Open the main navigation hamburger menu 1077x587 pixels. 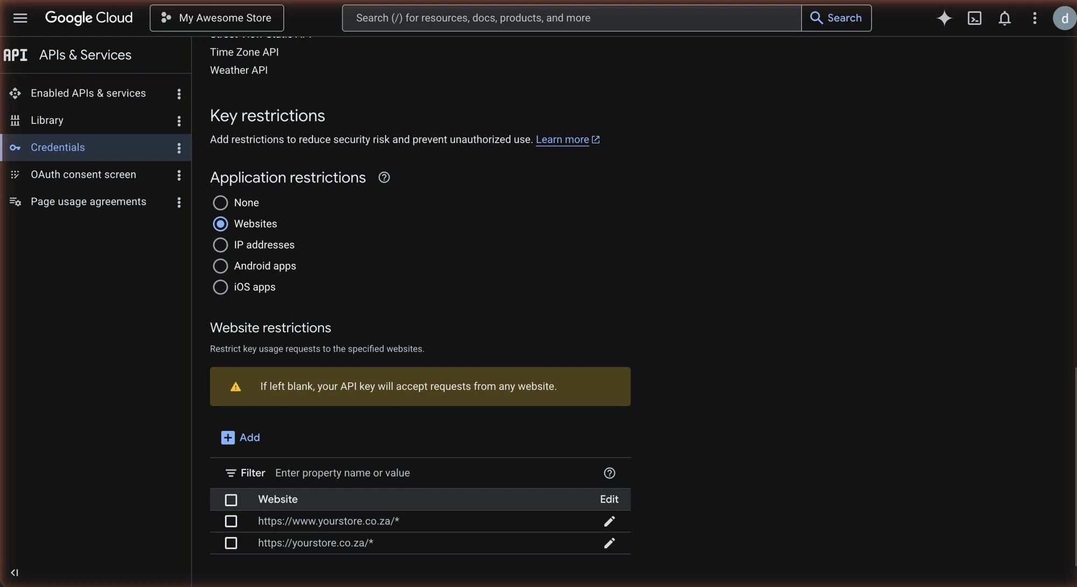click(20, 18)
